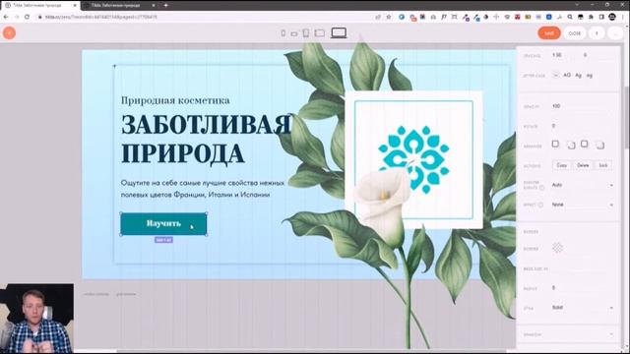
Task: Click the rotate field showing 0
Action: pyautogui.click(x=582, y=126)
